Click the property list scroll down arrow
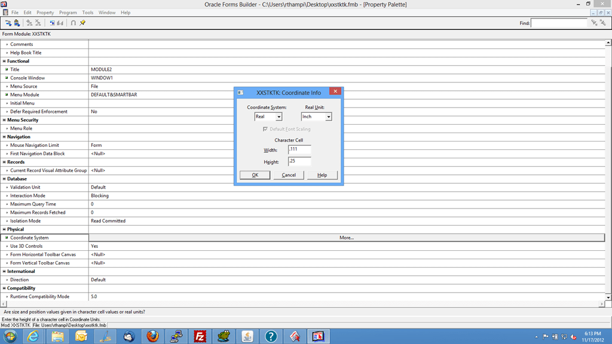Screen dimensions: 612x344 coord(608,297)
